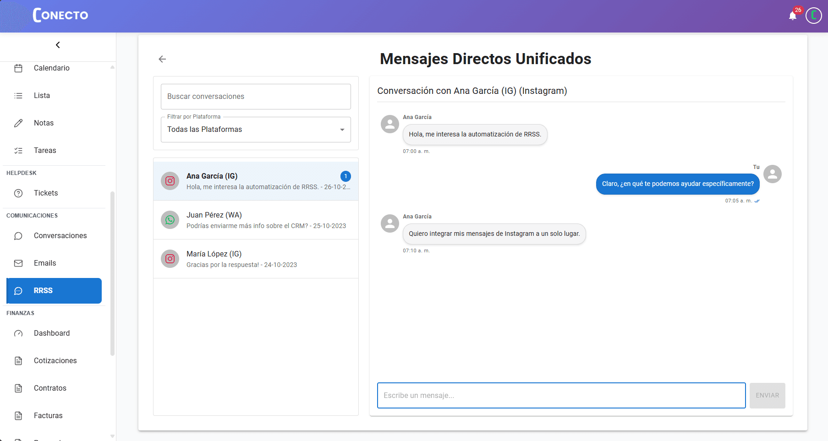Open Tickets under Helpdesk
The image size is (828, 441).
click(46, 193)
